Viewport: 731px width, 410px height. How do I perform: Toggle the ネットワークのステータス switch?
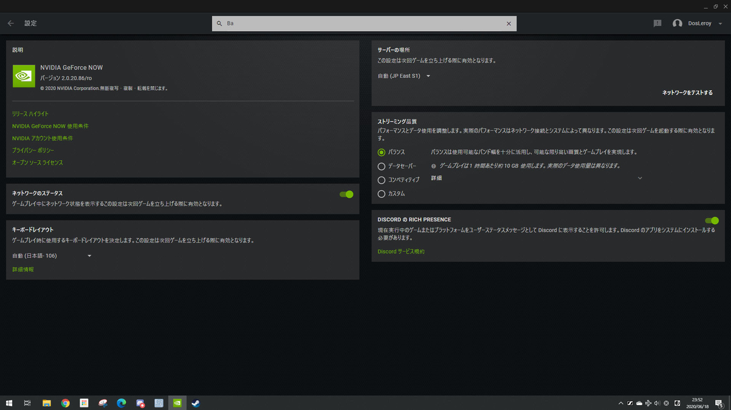[x=347, y=194]
